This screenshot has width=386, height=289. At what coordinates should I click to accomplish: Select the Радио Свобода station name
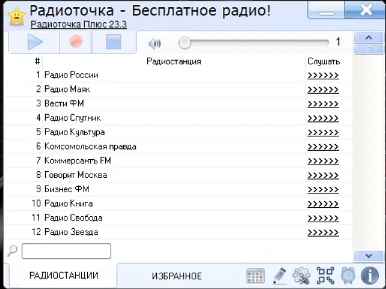pos(73,218)
